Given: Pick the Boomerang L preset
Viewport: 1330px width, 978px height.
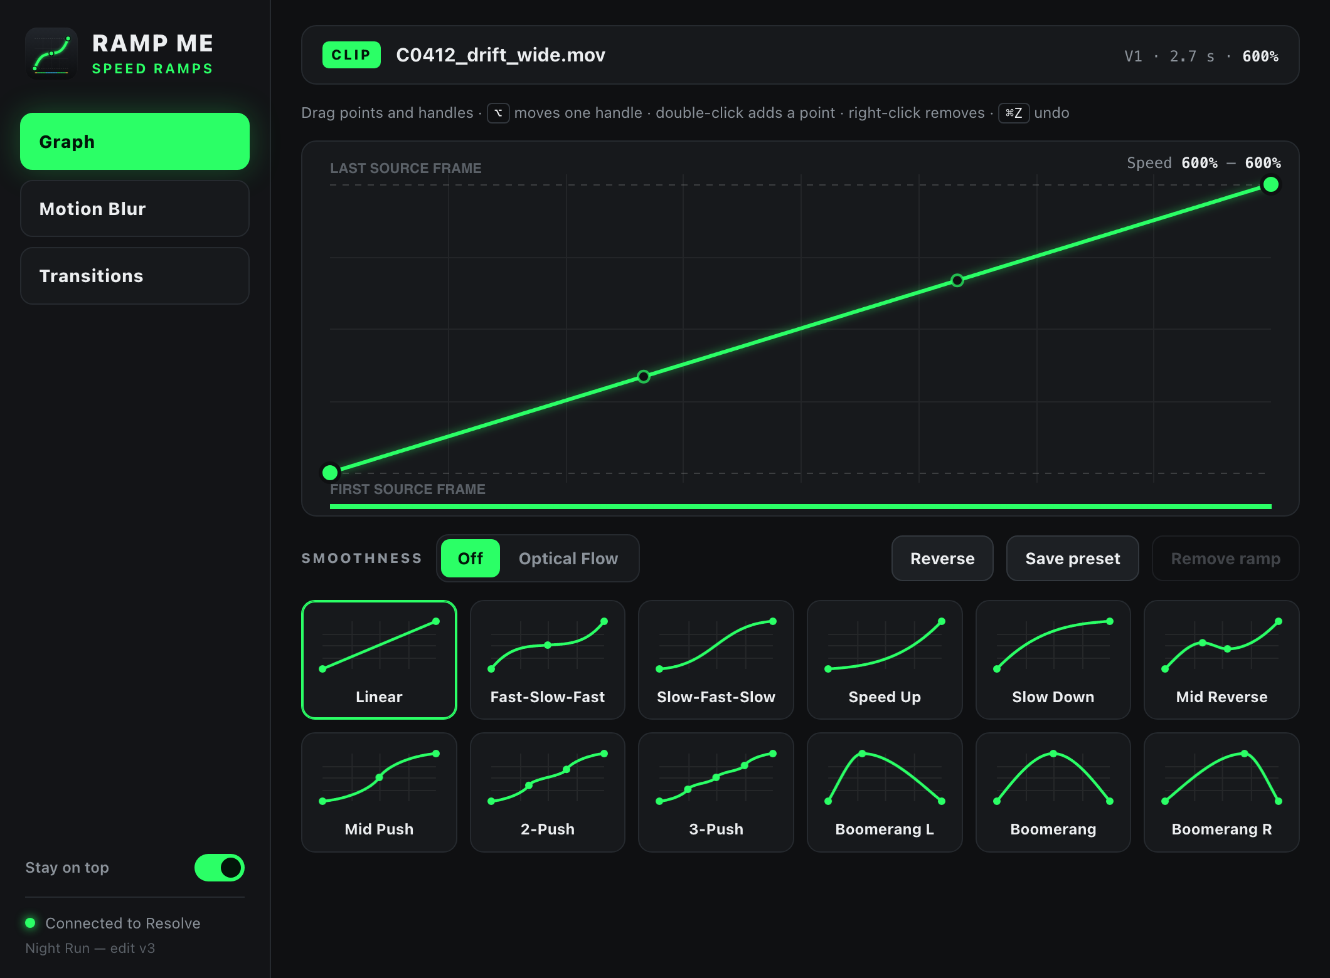Looking at the screenshot, I should tap(885, 792).
